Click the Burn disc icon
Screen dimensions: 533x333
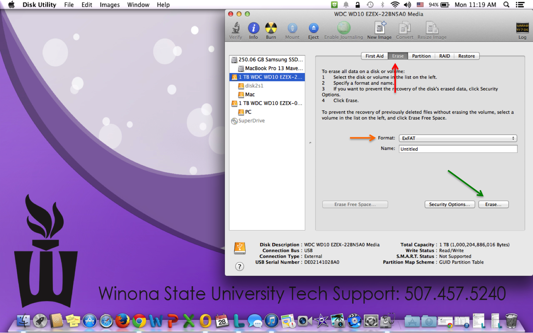click(271, 28)
